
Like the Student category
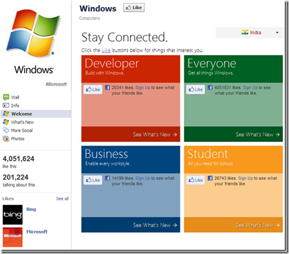click(x=195, y=180)
